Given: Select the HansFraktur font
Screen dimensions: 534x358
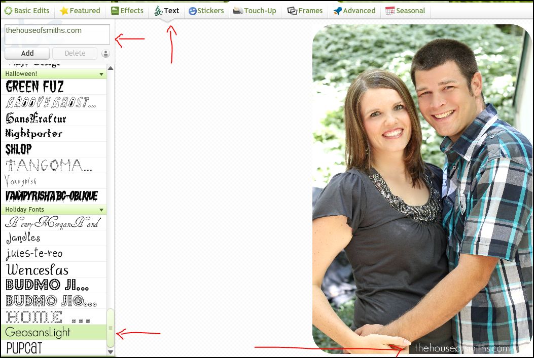Looking at the screenshot, I should [54, 118].
